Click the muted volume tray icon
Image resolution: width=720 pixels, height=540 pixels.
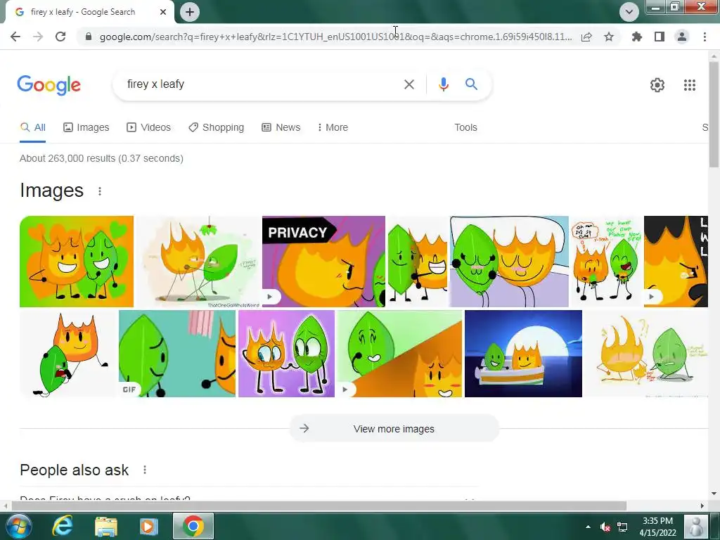[605, 527]
